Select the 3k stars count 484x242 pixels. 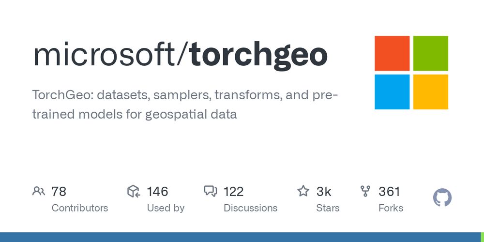[x=323, y=191]
